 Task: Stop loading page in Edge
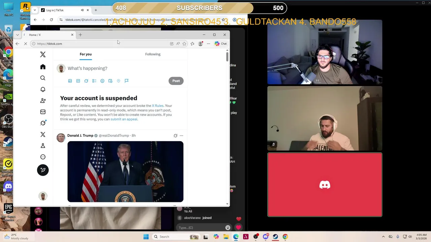click(26, 44)
